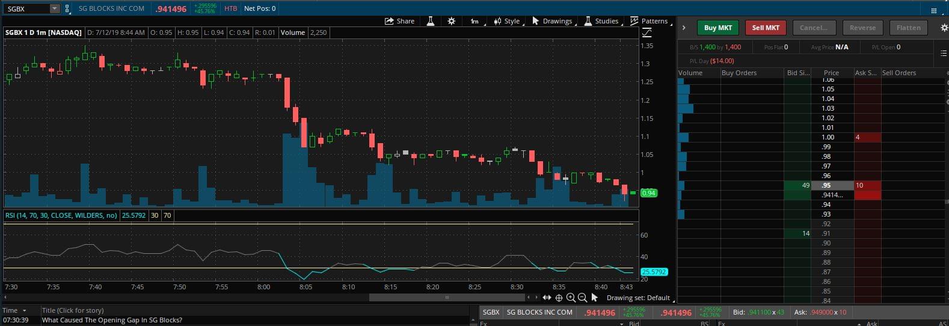Click the bid size 14 cell at .91
This screenshot has height=326, width=949.
click(798, 233)
